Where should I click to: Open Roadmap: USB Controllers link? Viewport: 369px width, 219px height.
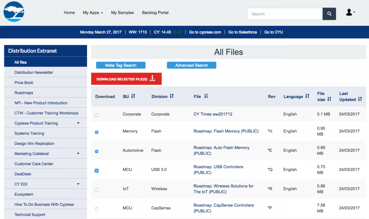pyautogui.click(x=218, y=170)
